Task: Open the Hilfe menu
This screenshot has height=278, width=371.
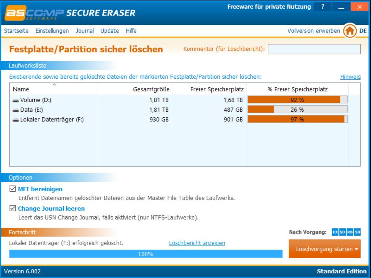Action: pyautogui.click(x=131, y=31)
